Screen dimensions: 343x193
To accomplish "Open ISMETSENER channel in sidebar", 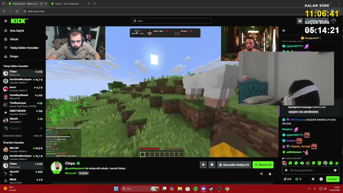I will [23, 112].
